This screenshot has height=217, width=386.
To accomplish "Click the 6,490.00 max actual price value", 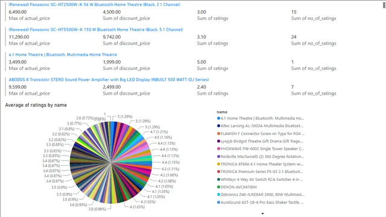I will [17, 12].
